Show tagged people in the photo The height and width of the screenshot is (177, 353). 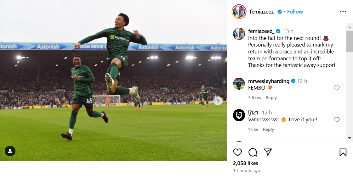(x=10, y=151)
